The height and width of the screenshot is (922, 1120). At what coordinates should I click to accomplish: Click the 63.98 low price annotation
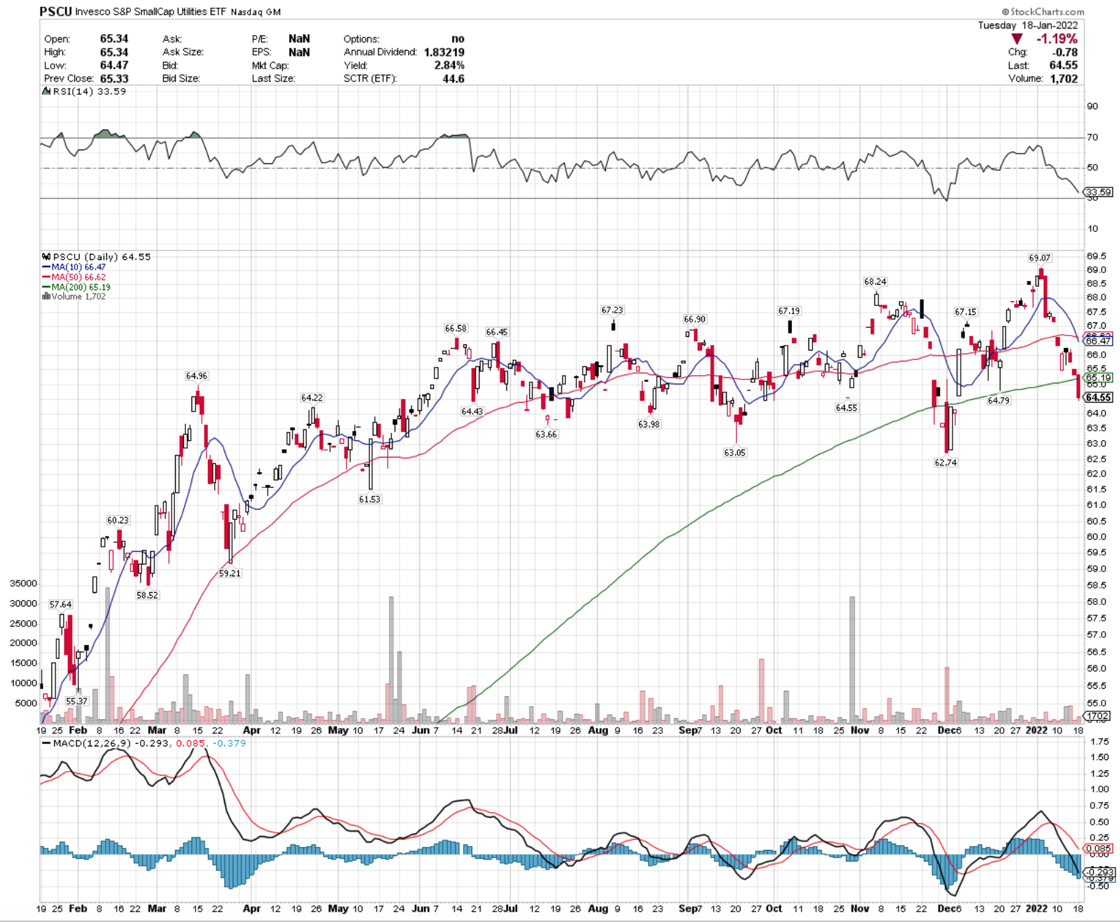[x=649, y=424]
